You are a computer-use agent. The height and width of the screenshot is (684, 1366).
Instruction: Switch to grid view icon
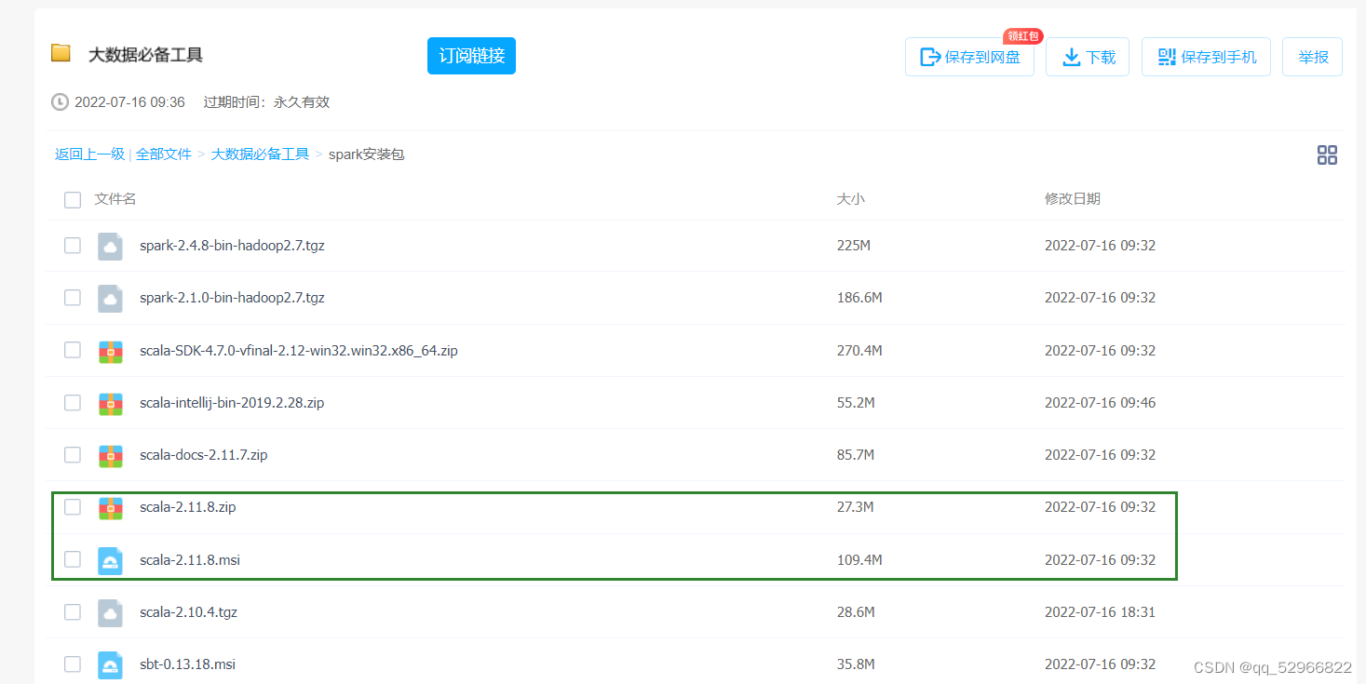[x=1327, y=155]
